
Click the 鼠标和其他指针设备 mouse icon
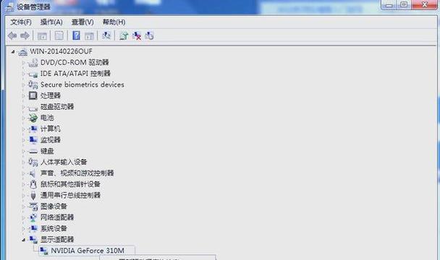(33, 184)
